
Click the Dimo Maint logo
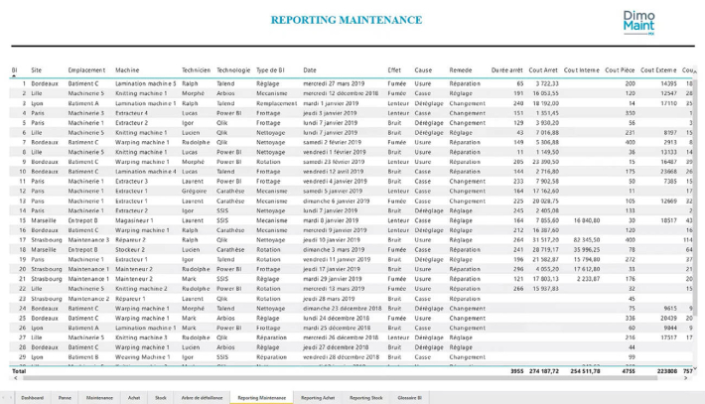[666, 24]
